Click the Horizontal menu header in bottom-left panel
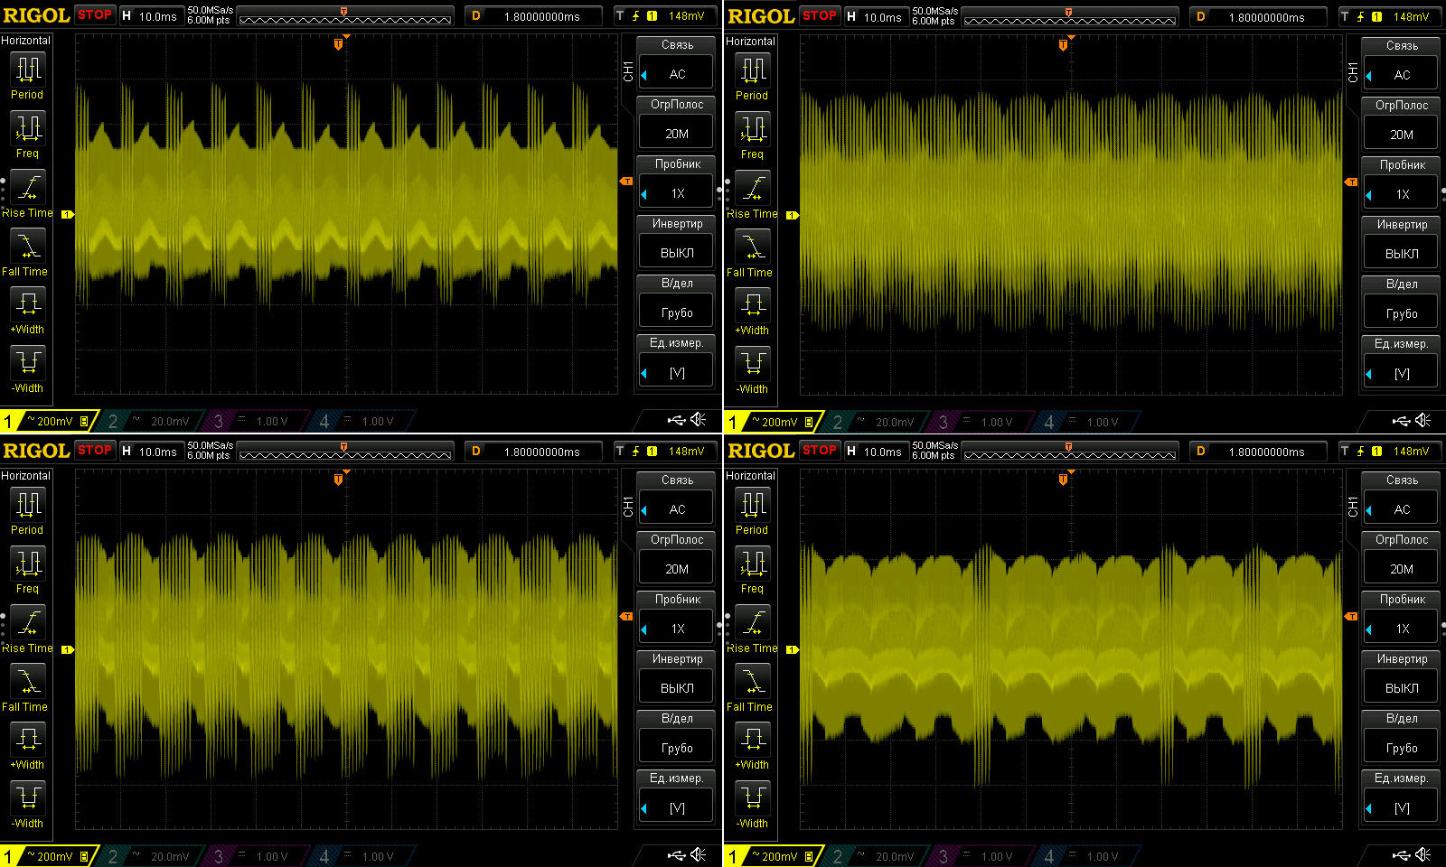 click(25, 476)
